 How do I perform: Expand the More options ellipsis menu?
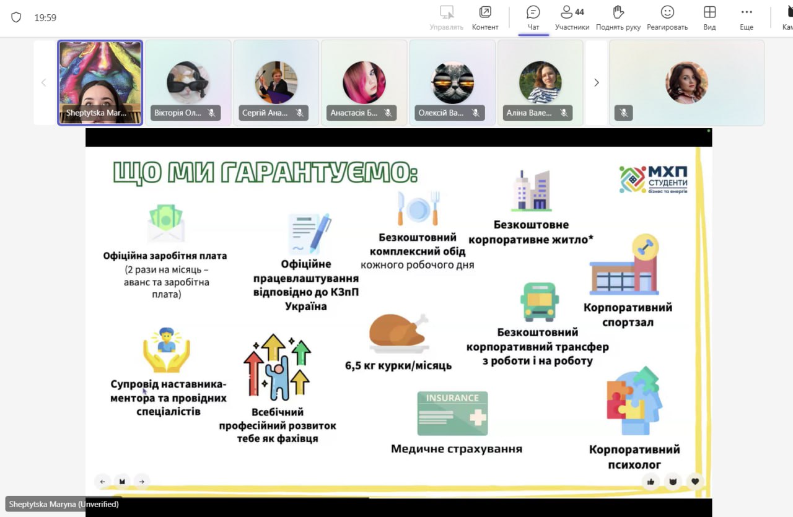click(x=747, y=18)
